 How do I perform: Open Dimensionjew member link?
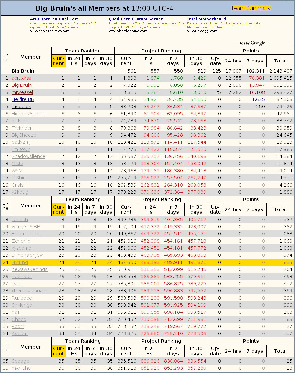(27, 255)
